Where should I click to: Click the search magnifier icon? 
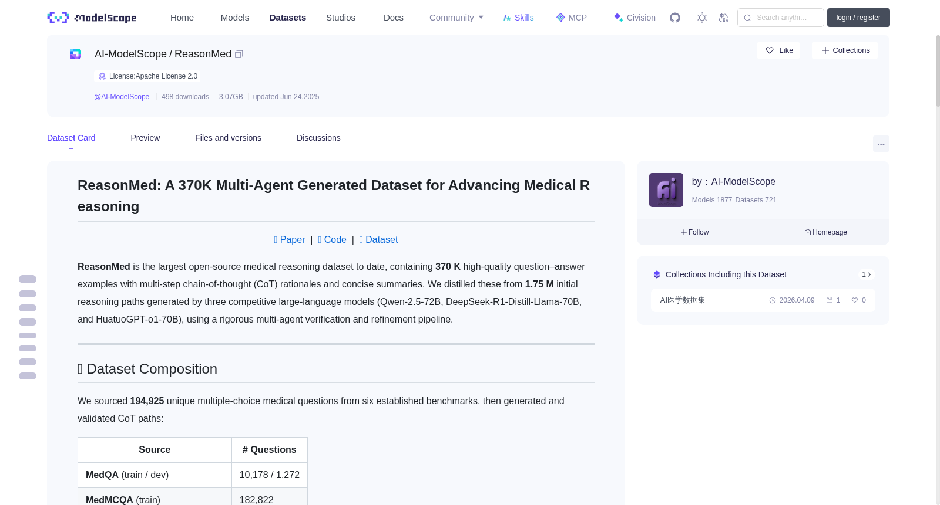point(747,18)
